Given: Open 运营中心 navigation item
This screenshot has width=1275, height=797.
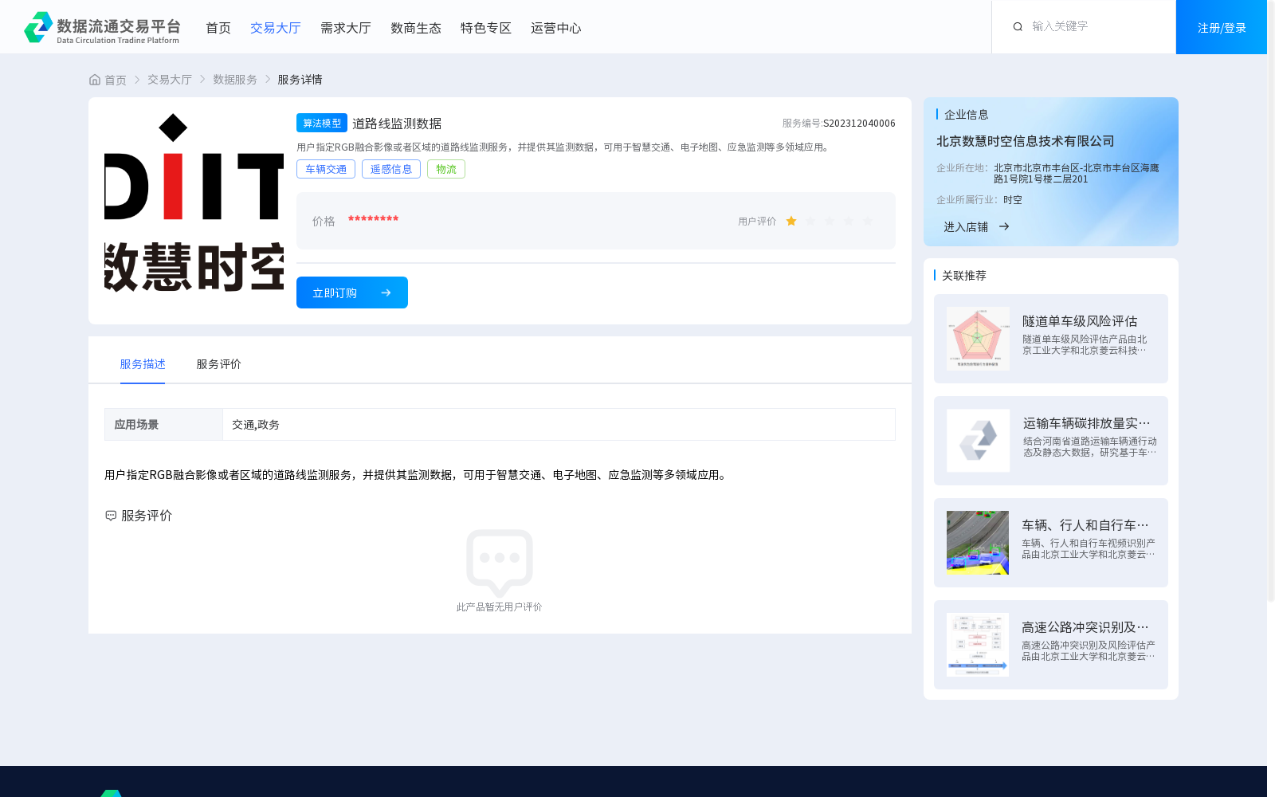Looking at the screenshot, I should click(556, 28).
